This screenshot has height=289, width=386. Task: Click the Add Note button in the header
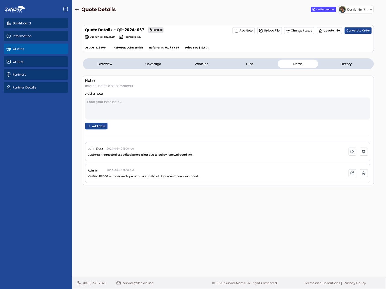tap(244, 31)
